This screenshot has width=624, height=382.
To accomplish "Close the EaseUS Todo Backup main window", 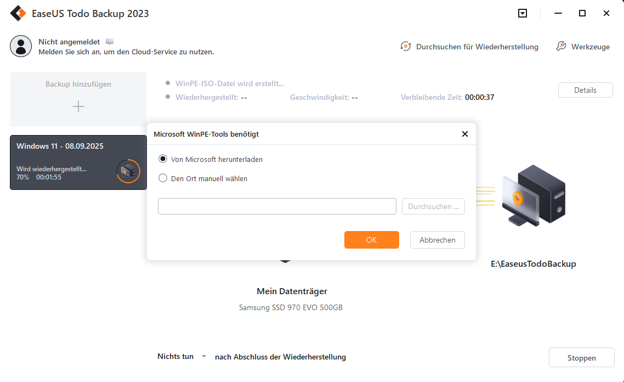I will point(606,13).
